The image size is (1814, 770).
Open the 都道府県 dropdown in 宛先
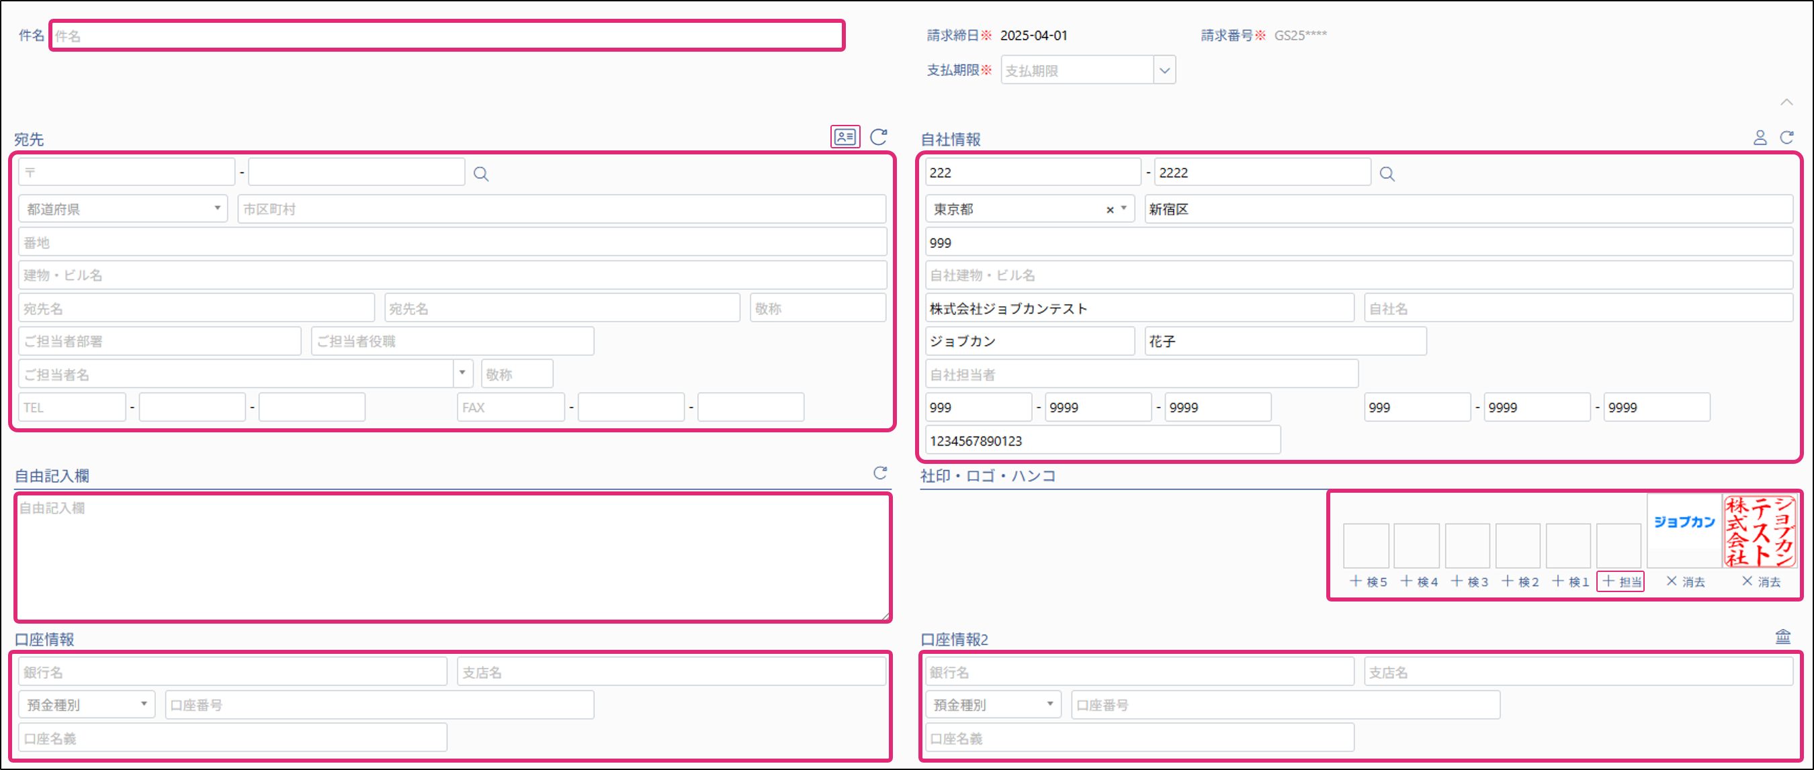(123, 209)
